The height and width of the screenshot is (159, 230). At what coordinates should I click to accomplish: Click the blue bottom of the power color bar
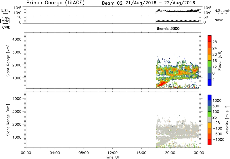tap(210, 82)
